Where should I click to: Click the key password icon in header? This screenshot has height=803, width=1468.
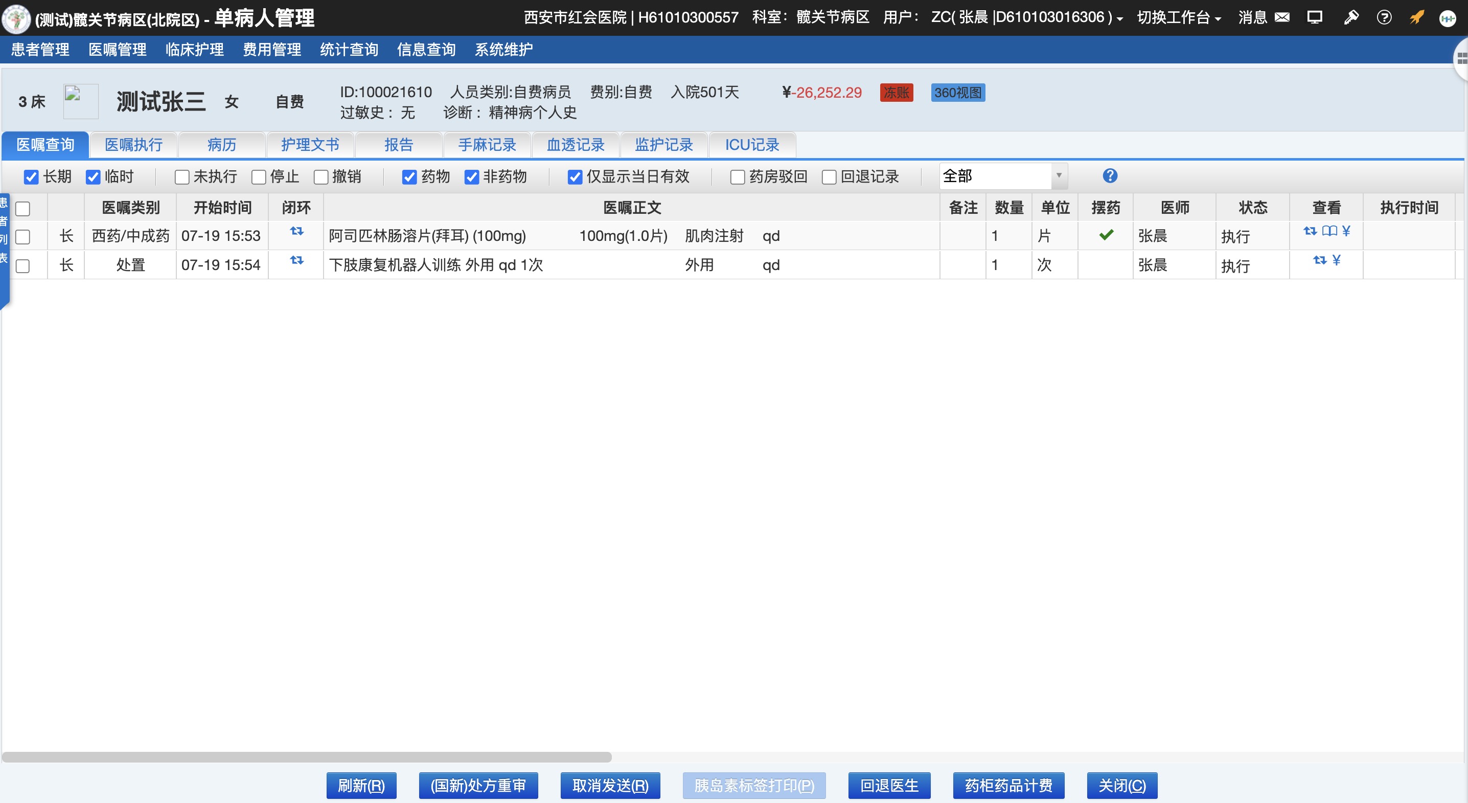[x=1350, y=17]
